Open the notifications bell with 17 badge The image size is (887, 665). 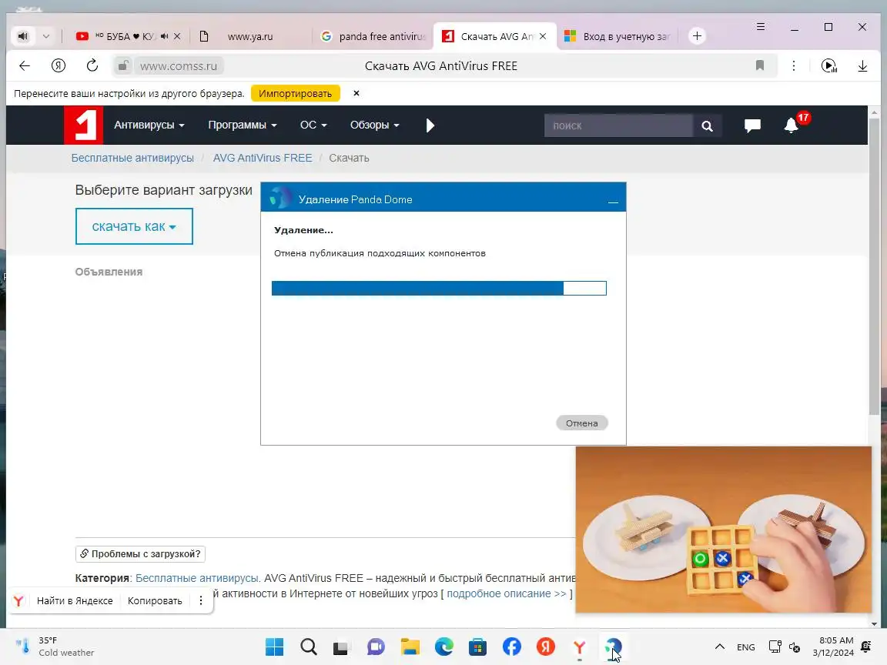point(792,125)
